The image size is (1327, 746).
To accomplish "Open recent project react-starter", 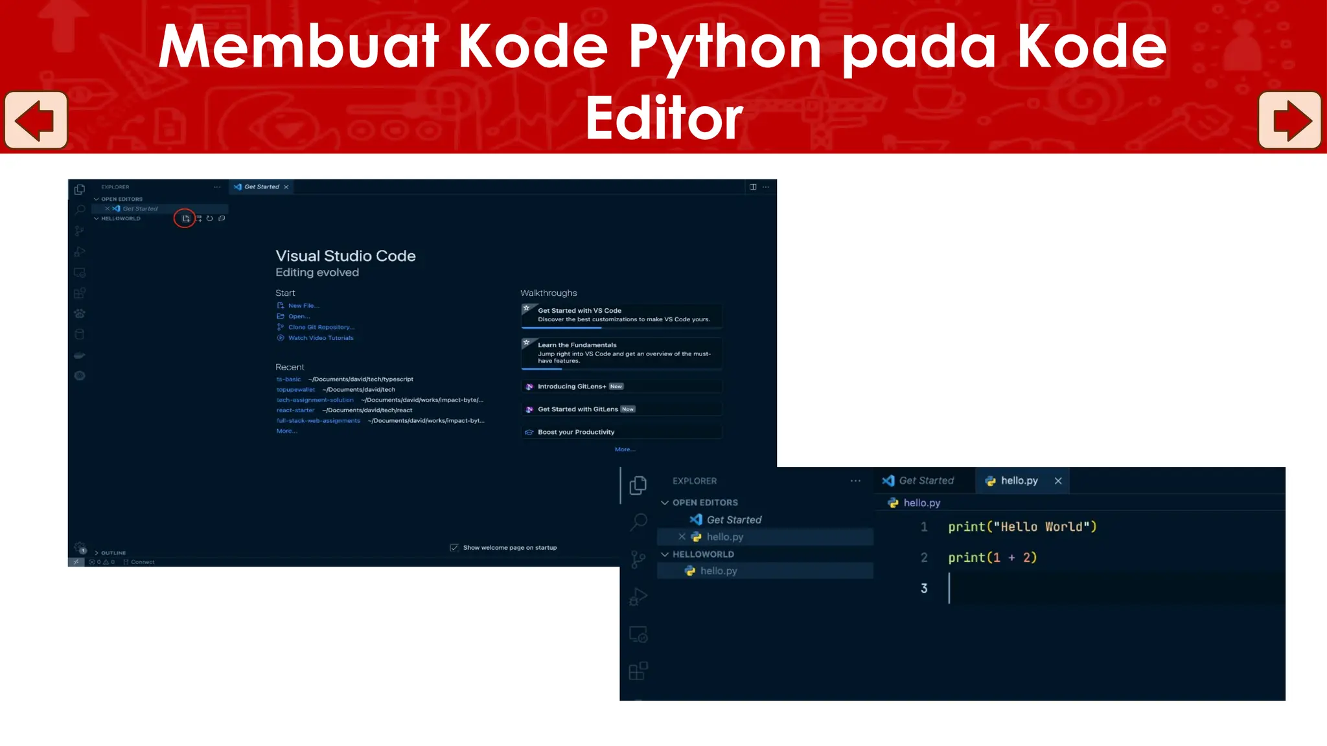I will tap(295, 410).
